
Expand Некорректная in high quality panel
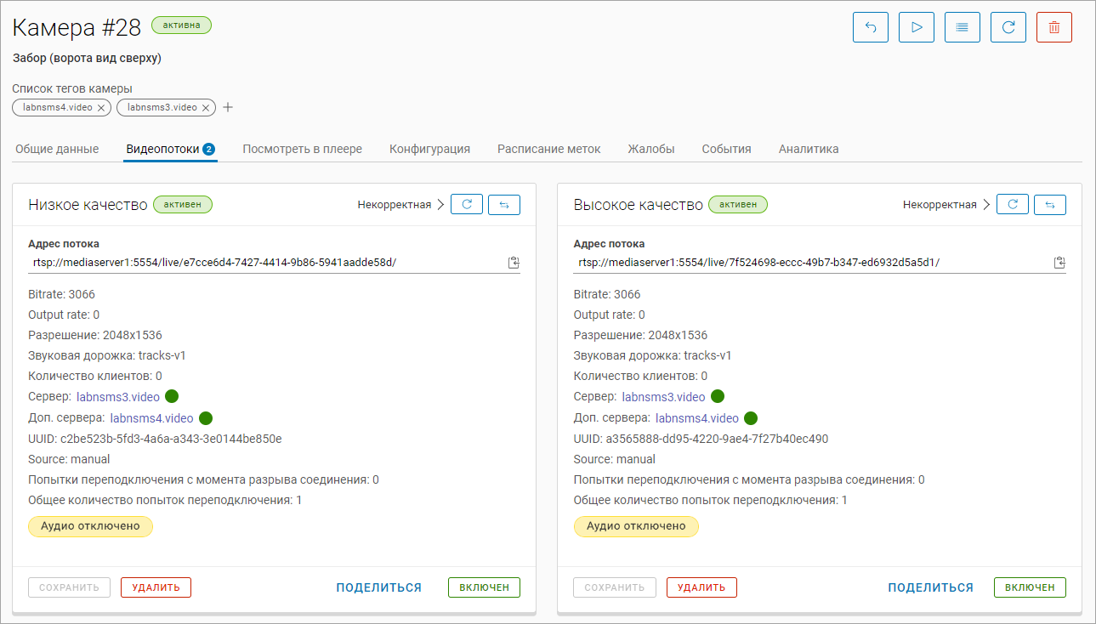coord(946,205)
